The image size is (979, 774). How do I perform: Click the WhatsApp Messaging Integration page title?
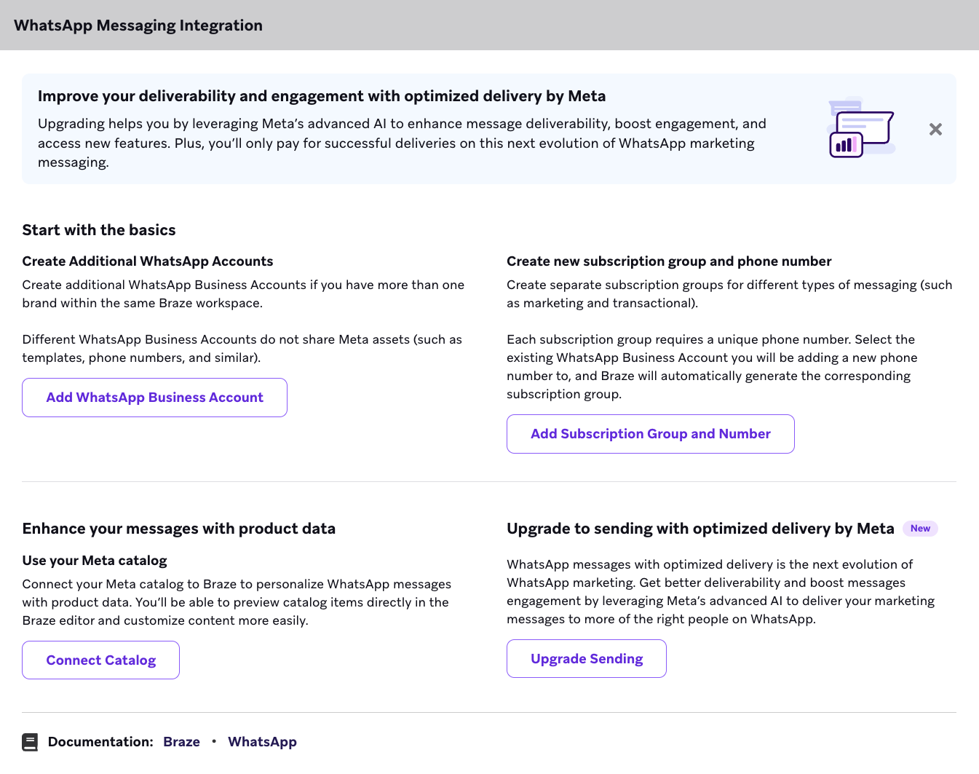[138, 25]
